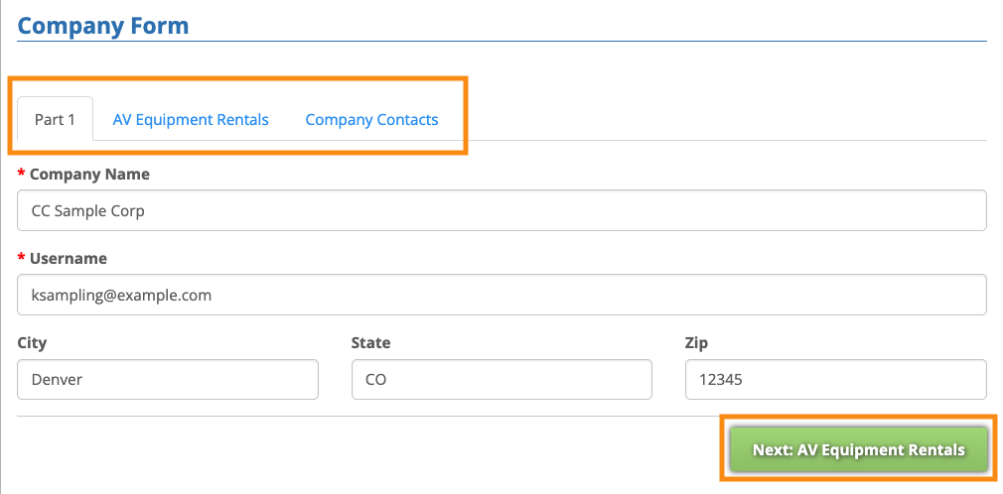The width and height of the screenshot is (1003, 494).
Task: Click the divider line above the Next button
Action: point(397,416)
